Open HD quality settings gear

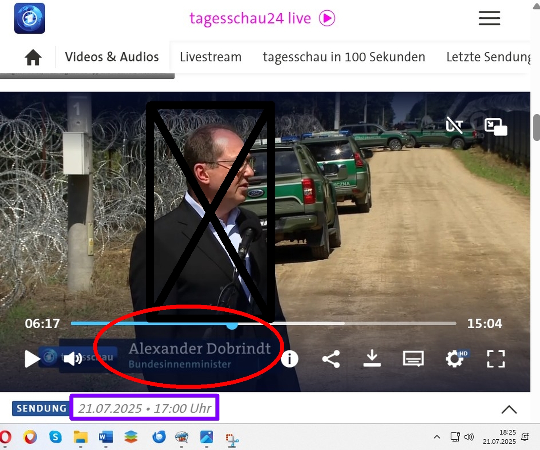coord(454,359)
